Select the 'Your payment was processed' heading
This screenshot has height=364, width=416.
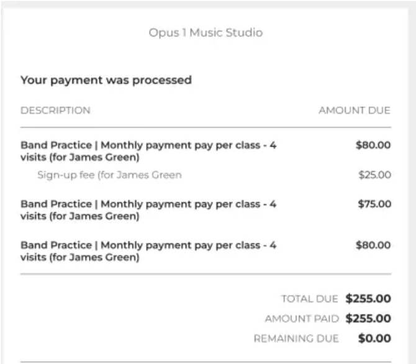pyautogui.click(x=106, y=80)
